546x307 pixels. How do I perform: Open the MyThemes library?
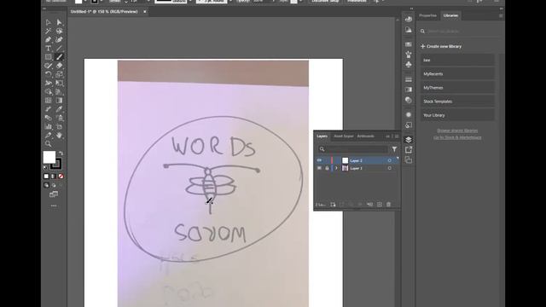click(x=457, y=88)
